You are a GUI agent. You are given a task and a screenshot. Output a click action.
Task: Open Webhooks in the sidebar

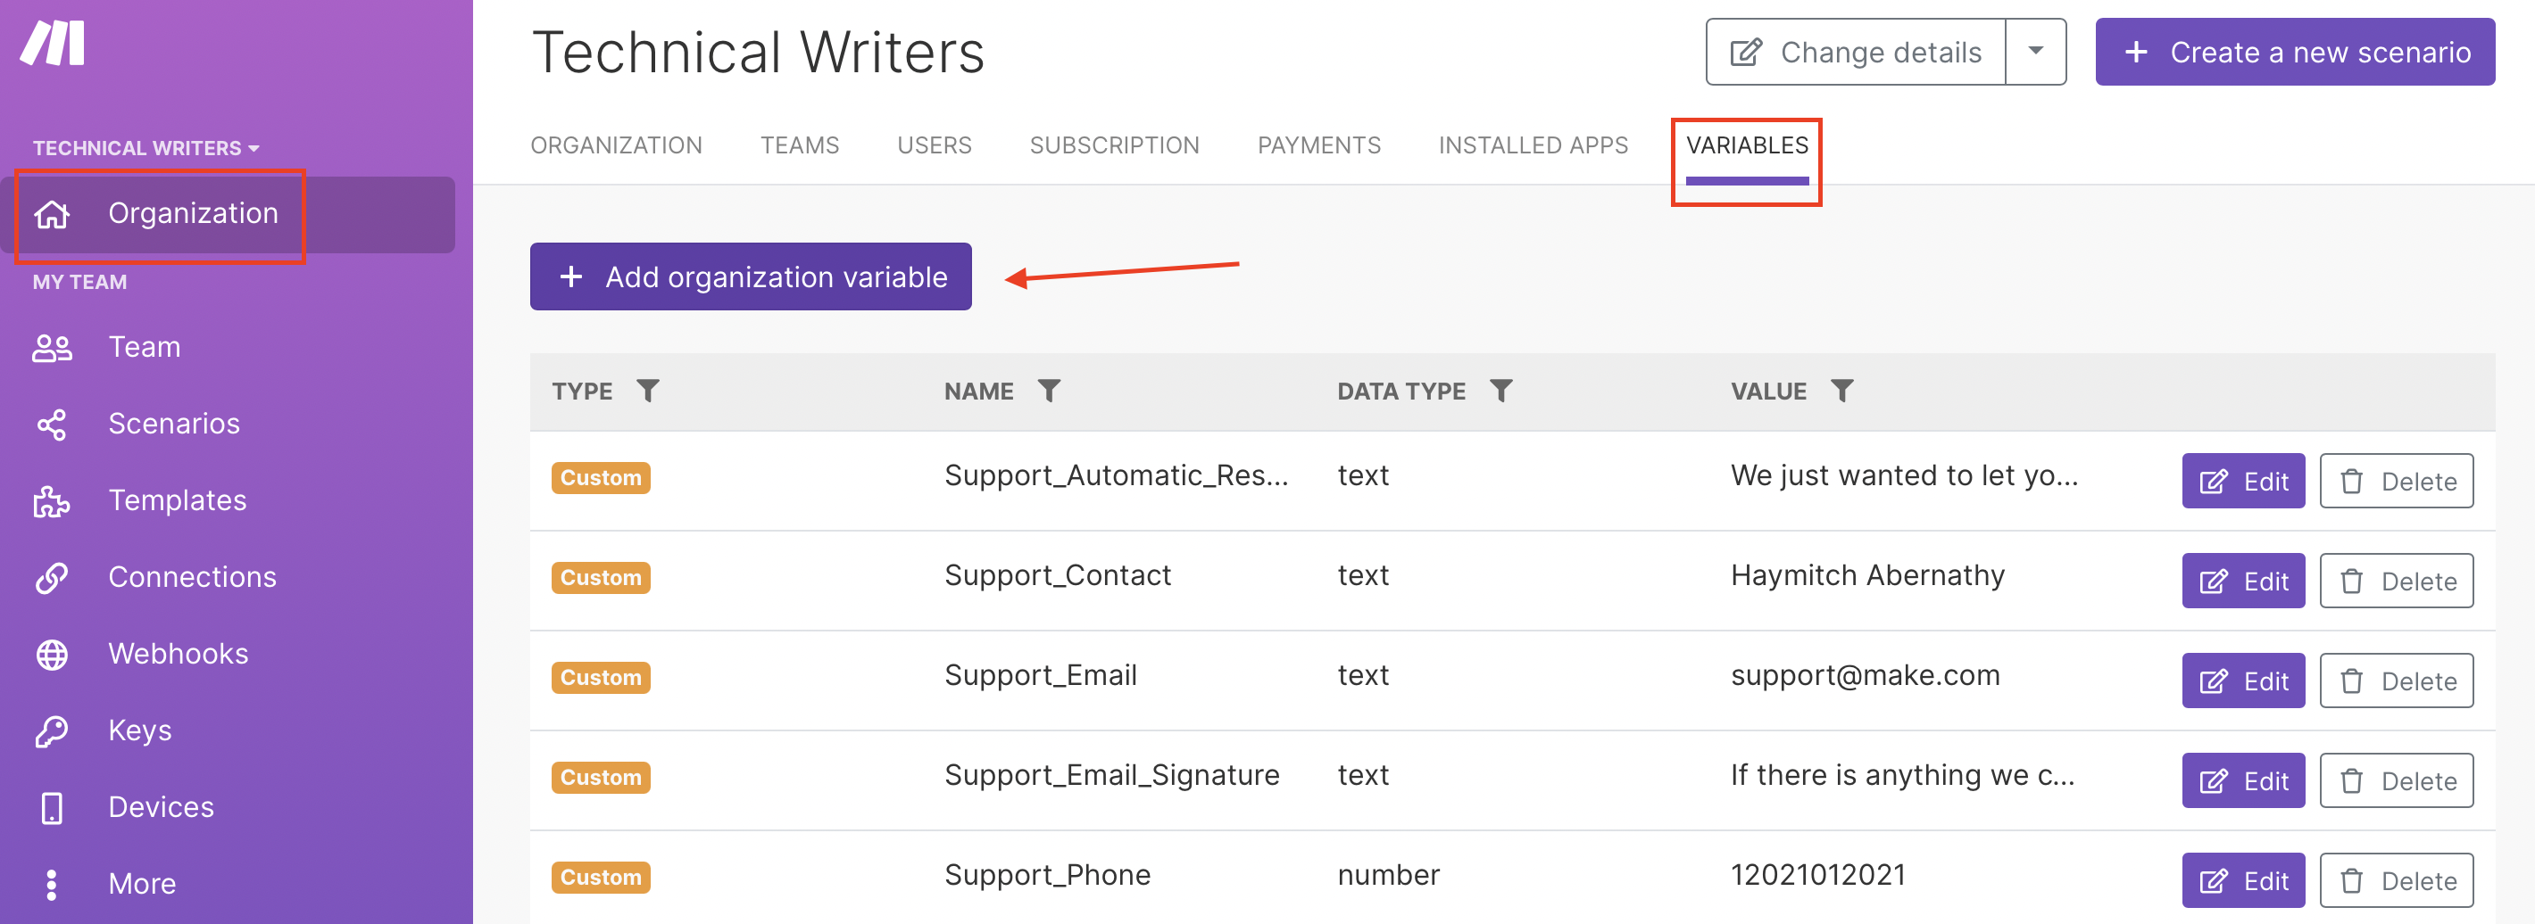179,654
